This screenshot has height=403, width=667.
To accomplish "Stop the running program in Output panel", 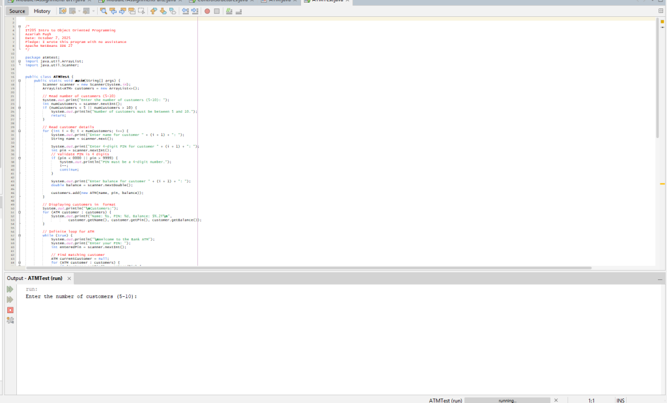I will [10, 309].
